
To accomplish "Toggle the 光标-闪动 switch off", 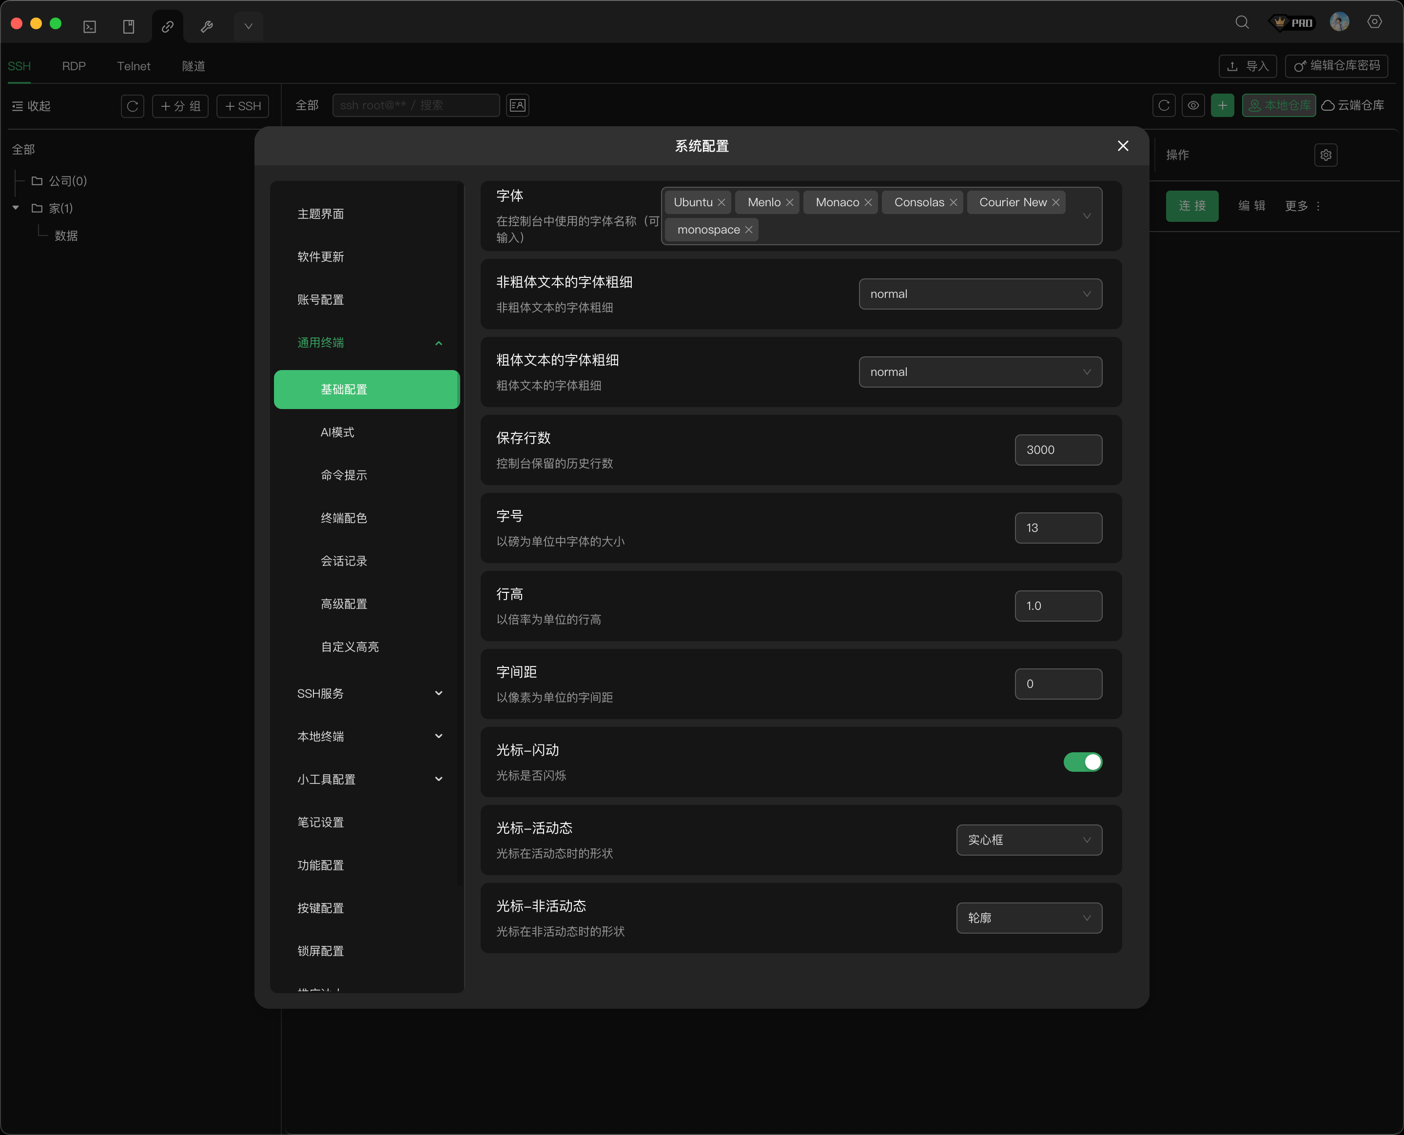I will [1082, 762].
